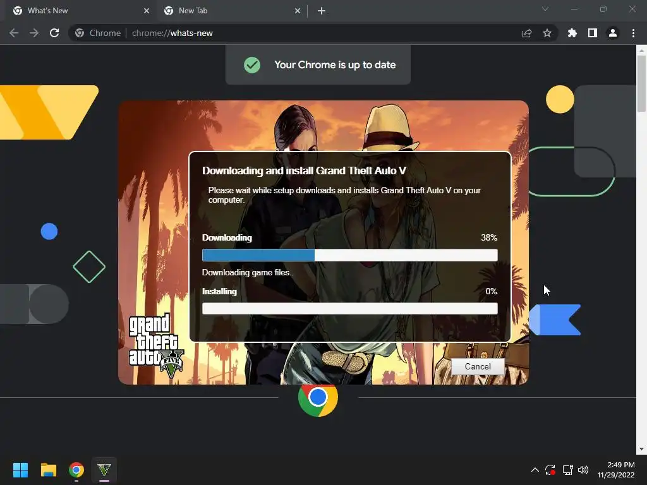Close the New Tab tab
The image size is (647, 485).
click(298, 11)
